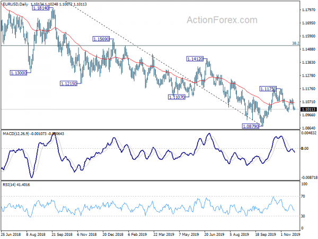The width and height of the screenshot is (318, 239).
Task: Click the 7 May 2019 date label
Action: click(189, 234)
